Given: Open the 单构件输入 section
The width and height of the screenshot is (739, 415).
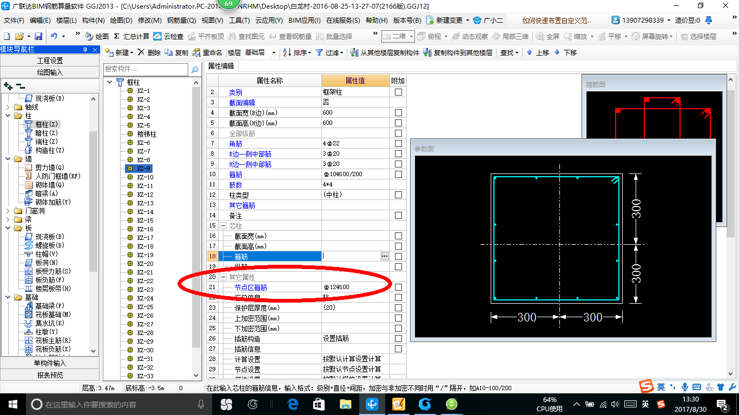Looking at the screenshot, I should 50,363.
